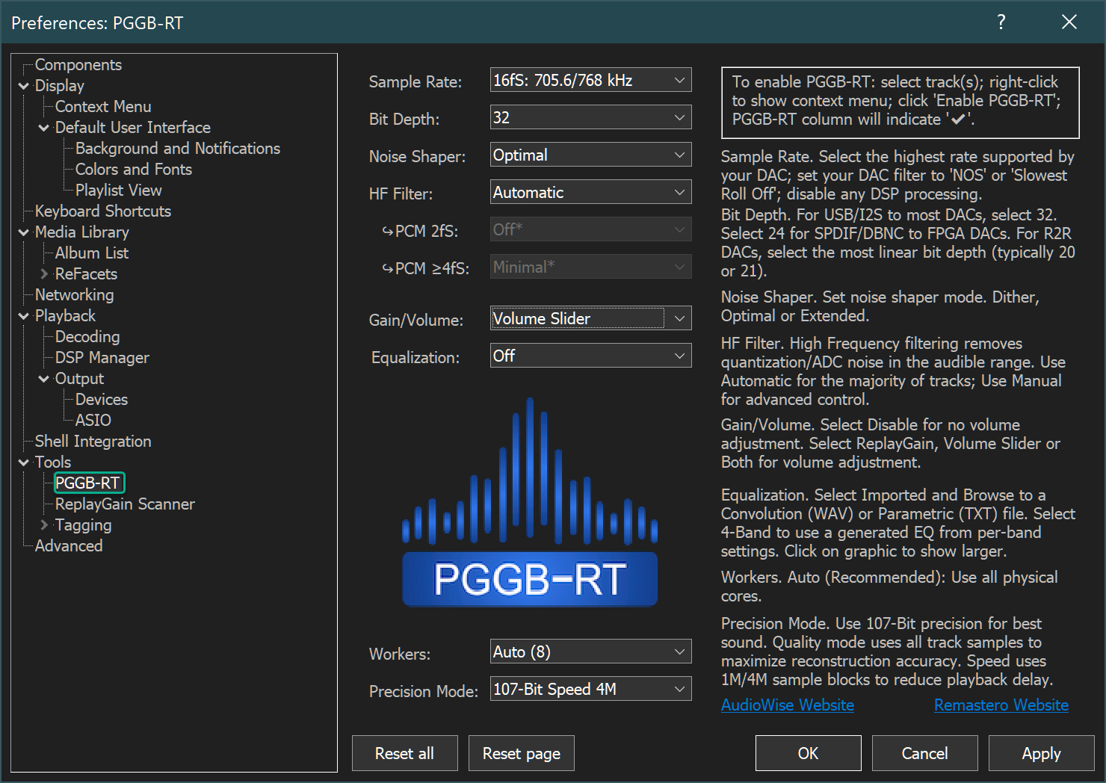The height and width of the screenshot is (783, 1106).
Task: Open Playlist View page
Action: pos(119,191)
